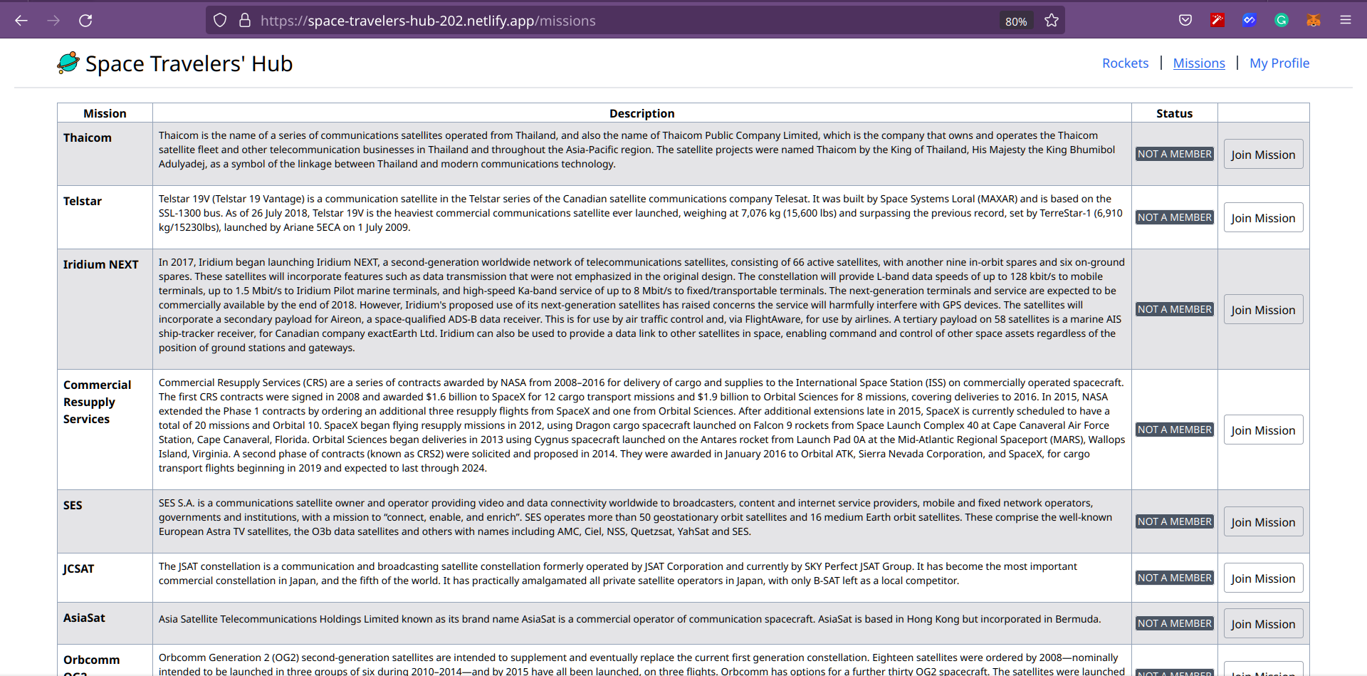Click the planet logo of Space Travelers' Hub

[x=68, y=63]
